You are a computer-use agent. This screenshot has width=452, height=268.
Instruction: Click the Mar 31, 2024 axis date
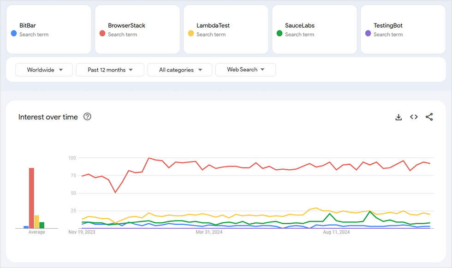209,232
